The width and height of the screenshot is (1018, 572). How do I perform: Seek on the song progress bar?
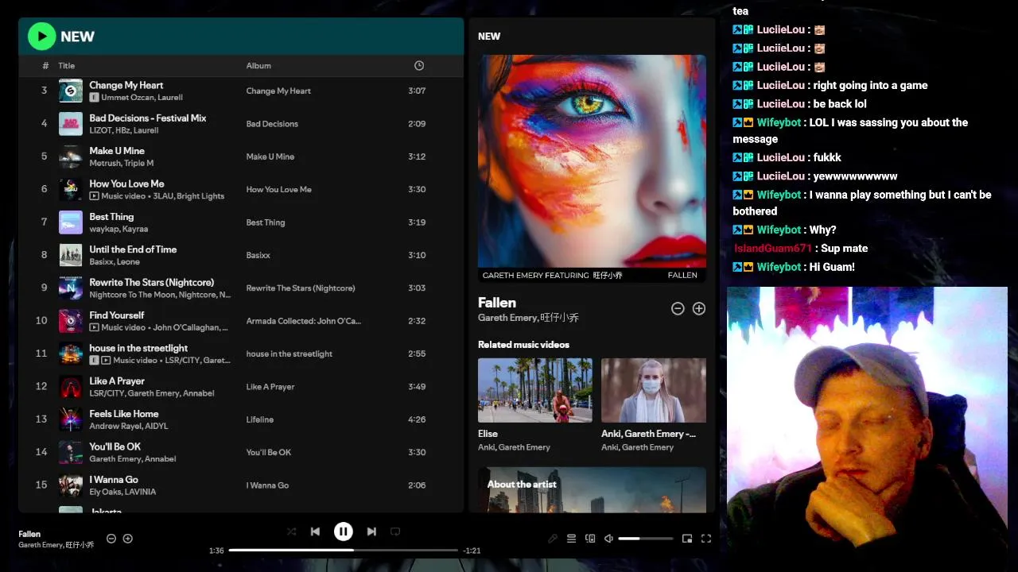coord(344,550)
